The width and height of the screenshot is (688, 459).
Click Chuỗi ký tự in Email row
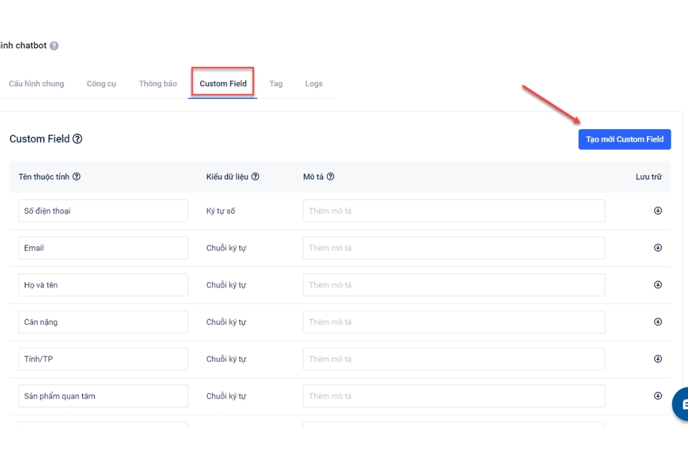click(x=226, y=248)
